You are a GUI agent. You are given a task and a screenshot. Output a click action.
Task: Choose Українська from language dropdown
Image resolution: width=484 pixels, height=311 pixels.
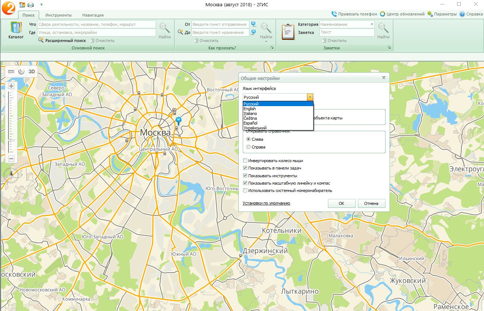255,128
